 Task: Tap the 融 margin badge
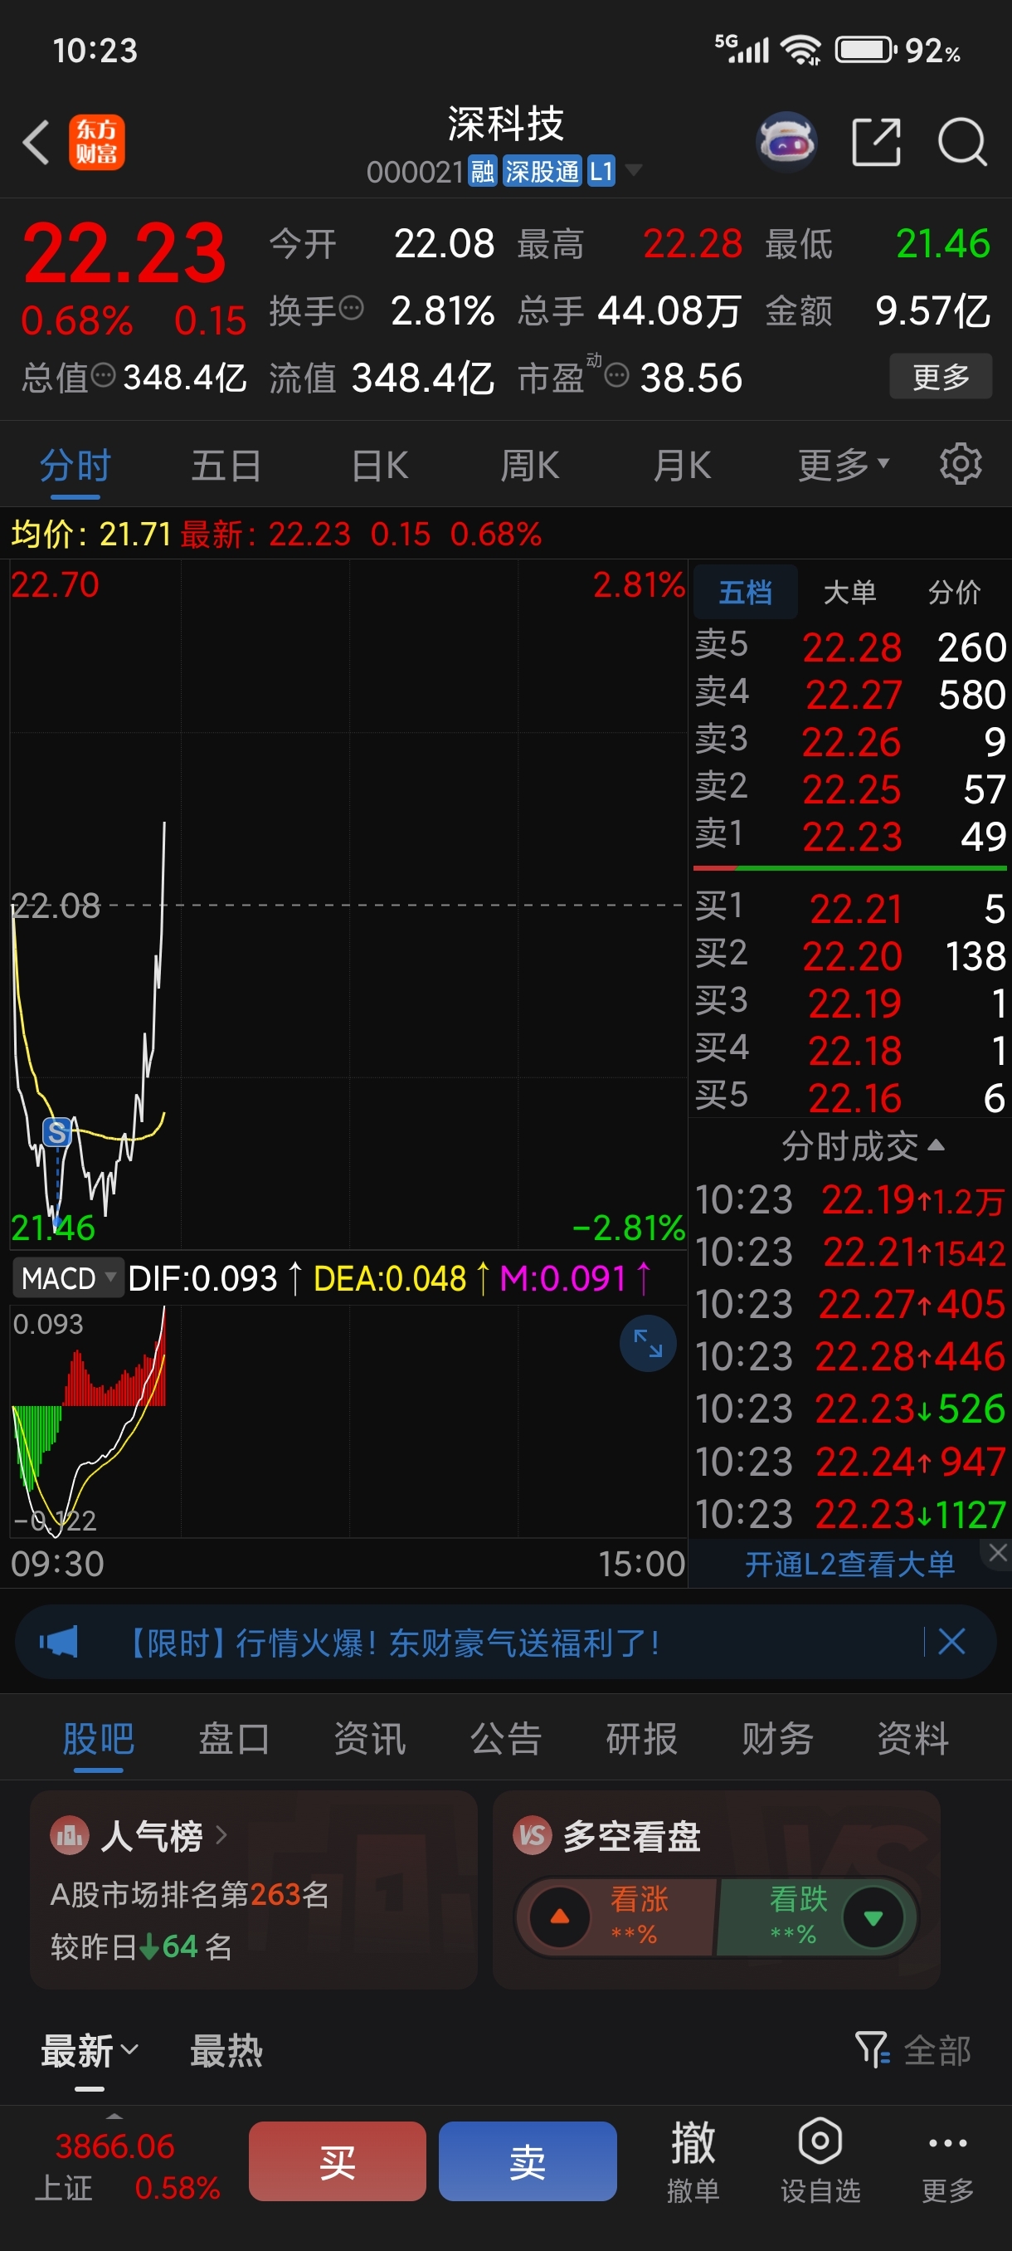coord(482,171)
